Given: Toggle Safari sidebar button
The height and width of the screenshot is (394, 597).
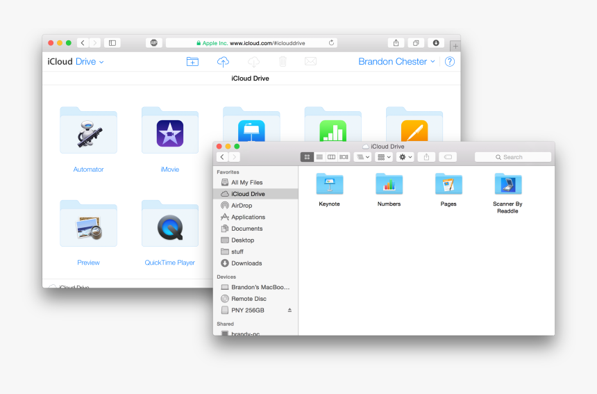Looking at the screenshot, I should pyautogui.click(x=112, y=43).
